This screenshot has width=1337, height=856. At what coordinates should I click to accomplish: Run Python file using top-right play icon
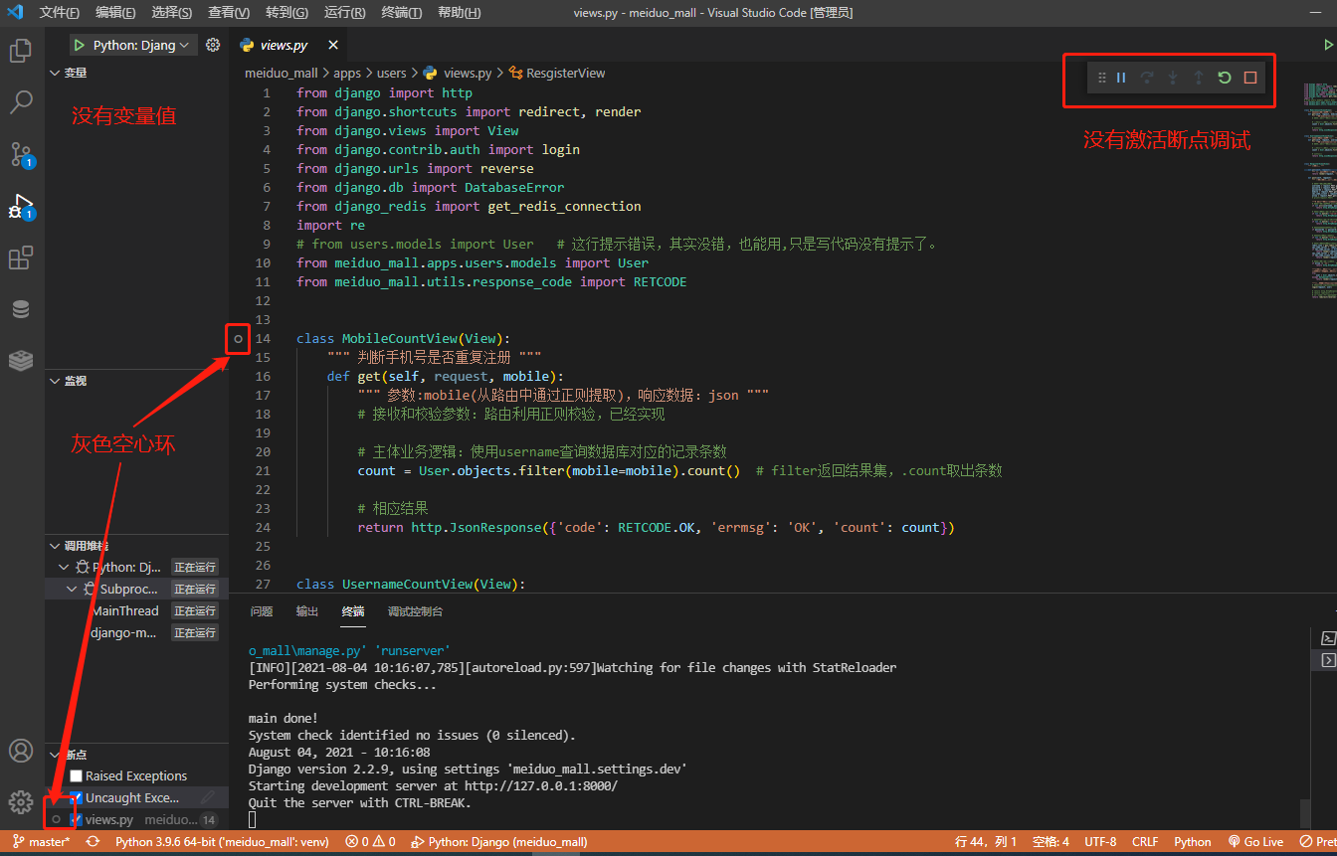[x=1328, y=45]
